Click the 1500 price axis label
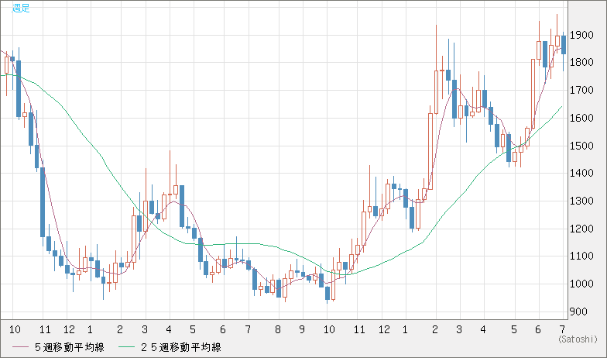The height and width of the screenshot is (358, 607). (x=581, y=146)
